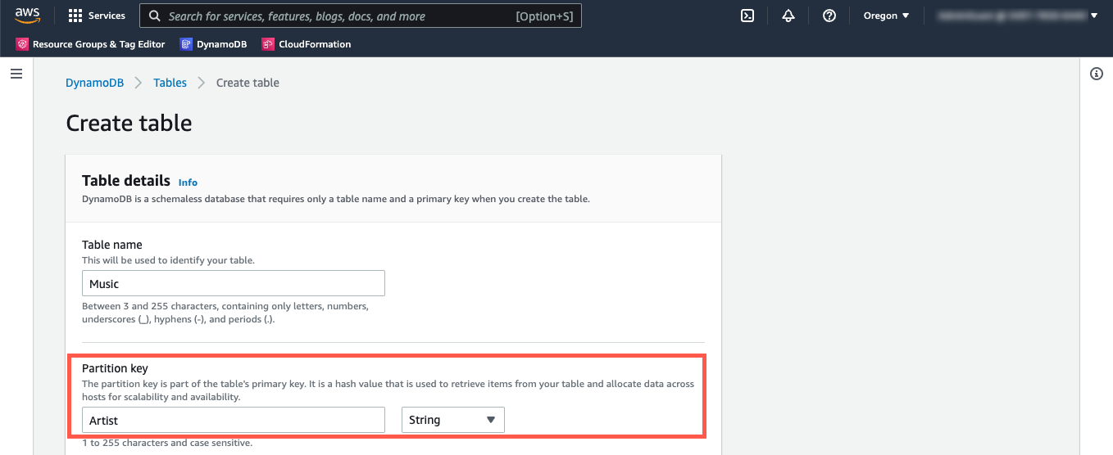
Task: Click the Tables breadcrumb link
Action: click(170, 83)
